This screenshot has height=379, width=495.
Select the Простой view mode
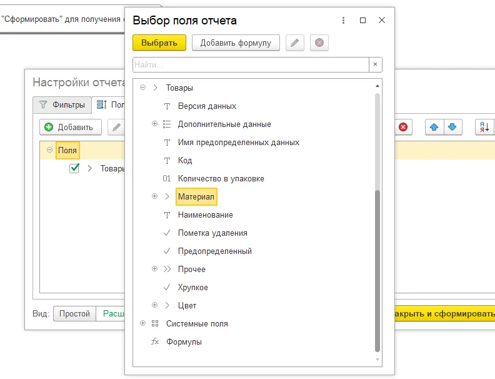pos(74,313)
